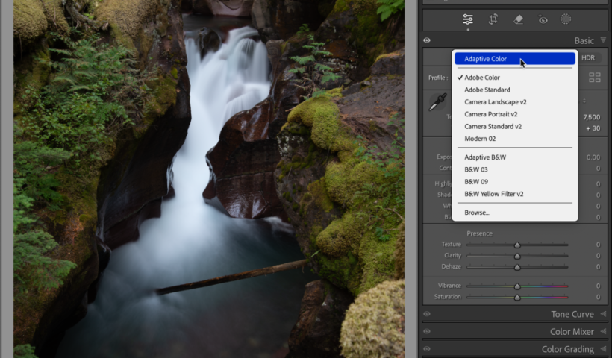Select the Crop and rotate tool
Viewport: 612px width, 358px height.
(493, 19)
